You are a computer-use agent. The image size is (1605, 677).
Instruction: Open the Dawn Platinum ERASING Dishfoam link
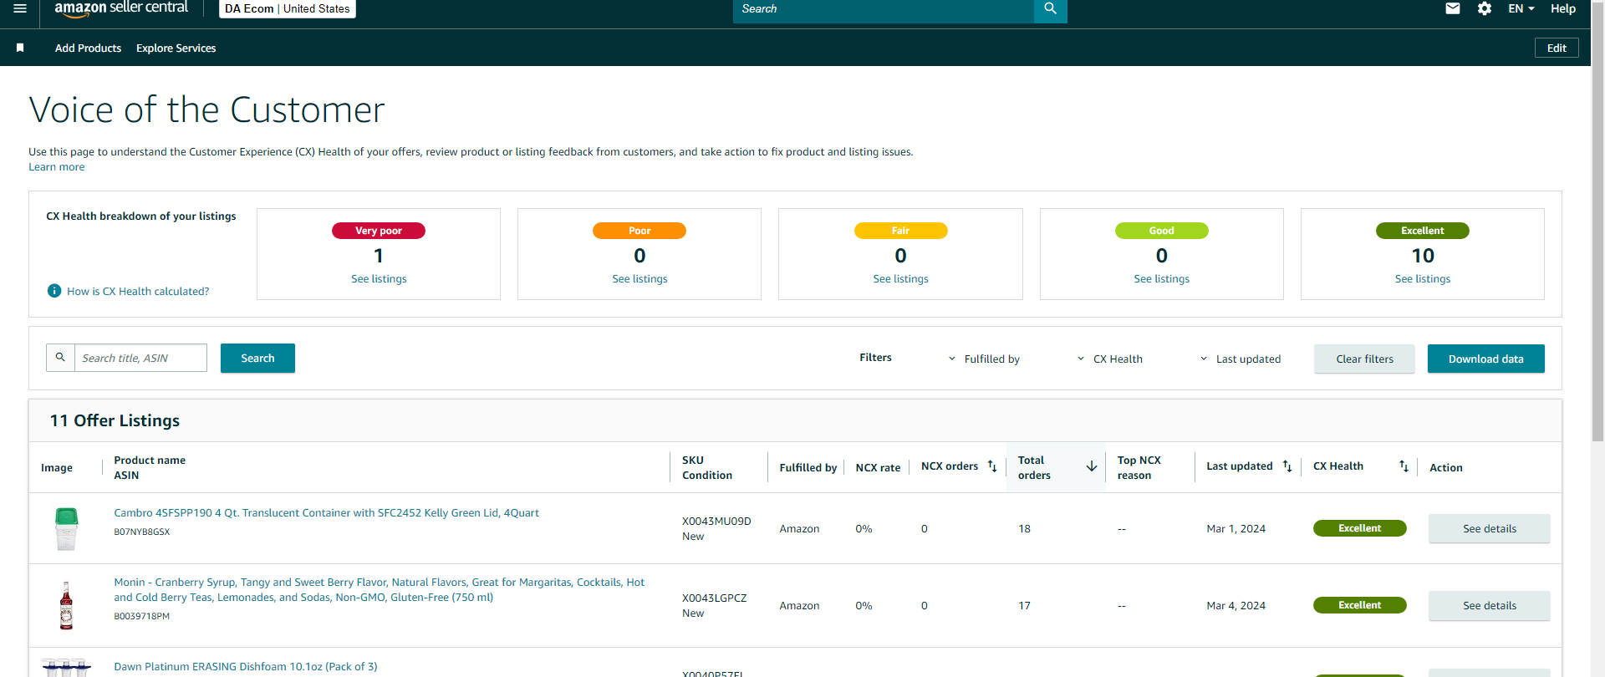246,667
